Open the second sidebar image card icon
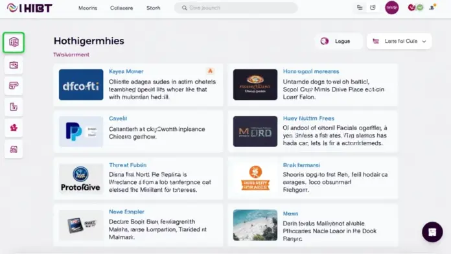The width and height of the screenshot is (451, 254). [x=14, y=65]
